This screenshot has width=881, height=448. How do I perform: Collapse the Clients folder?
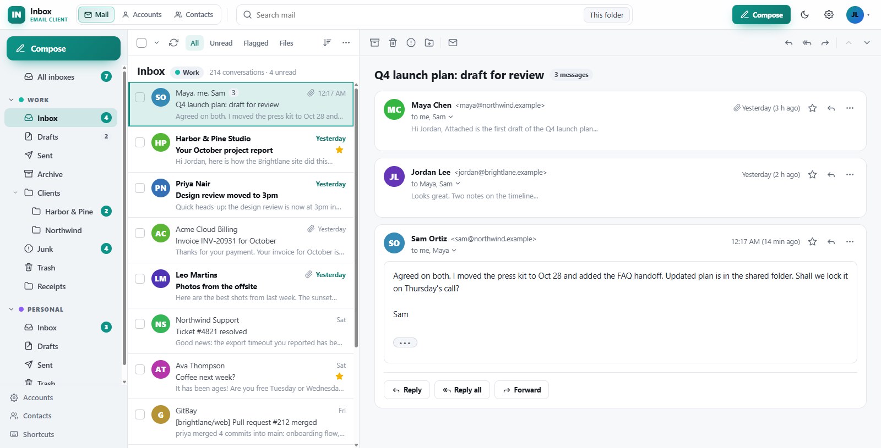15,193
